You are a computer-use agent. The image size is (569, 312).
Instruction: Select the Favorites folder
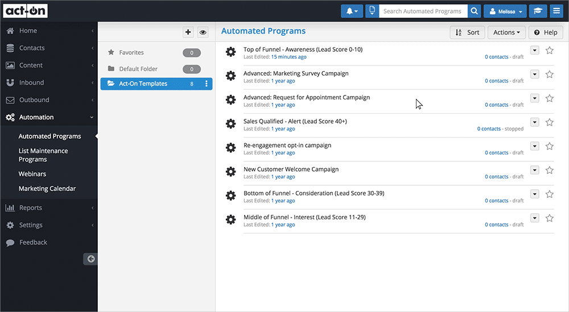(x=131, y=53)
